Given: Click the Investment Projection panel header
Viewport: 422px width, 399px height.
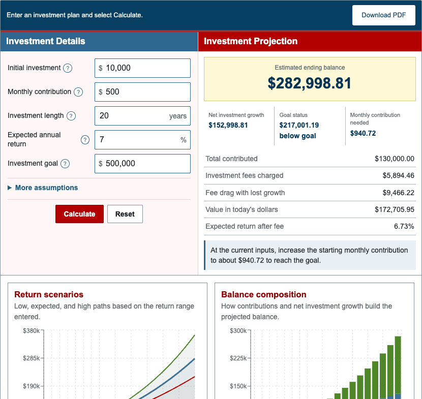Looking at the screenshot, I should coord(310,42).
